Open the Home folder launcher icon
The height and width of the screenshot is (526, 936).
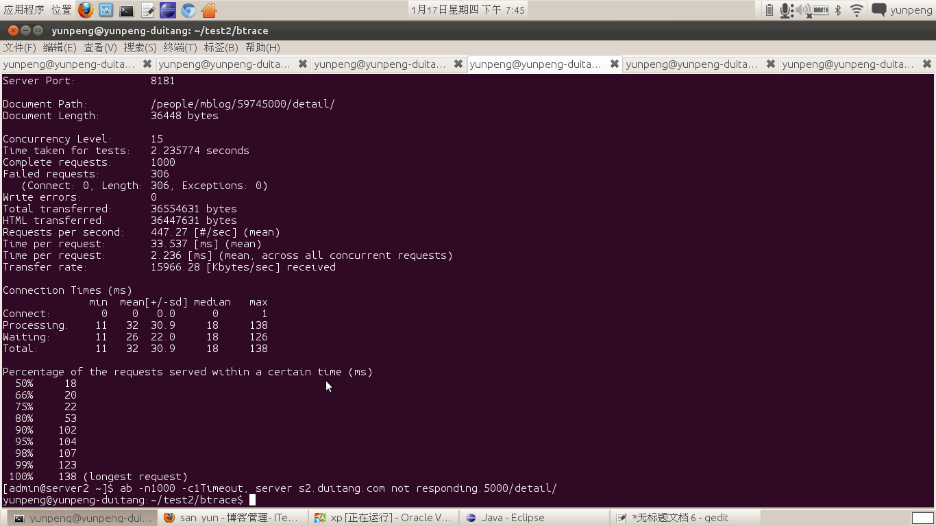(x=210, y=10)
